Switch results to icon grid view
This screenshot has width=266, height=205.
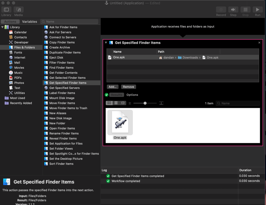109,103
